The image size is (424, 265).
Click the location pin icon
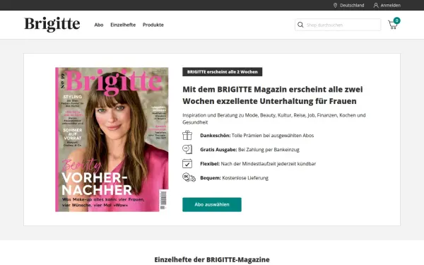335,5
